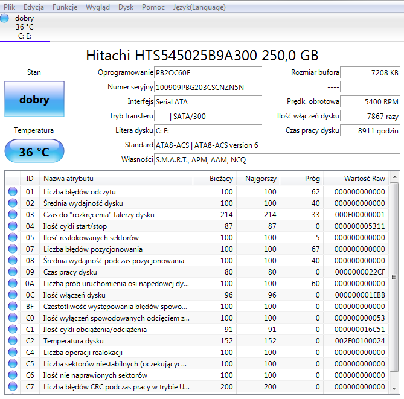Viewport: 404px width, 399px height.
Task: Click raw value 0000000022CF
Action: [x=360, y=272]
